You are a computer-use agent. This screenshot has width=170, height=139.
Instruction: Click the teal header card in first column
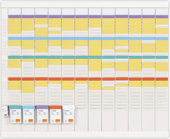[15, 57]
